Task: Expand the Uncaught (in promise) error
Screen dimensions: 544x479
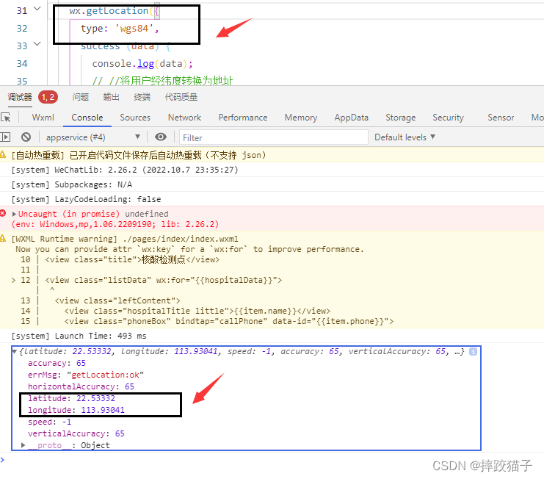Action: click(15, 214)
